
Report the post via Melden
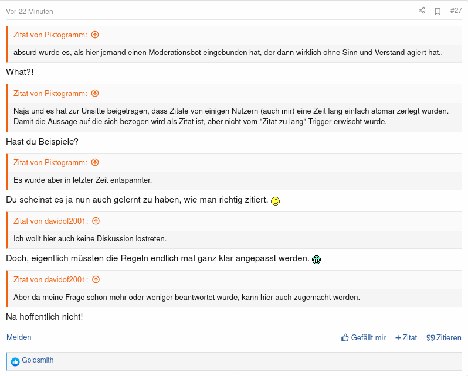coord(19,337)
